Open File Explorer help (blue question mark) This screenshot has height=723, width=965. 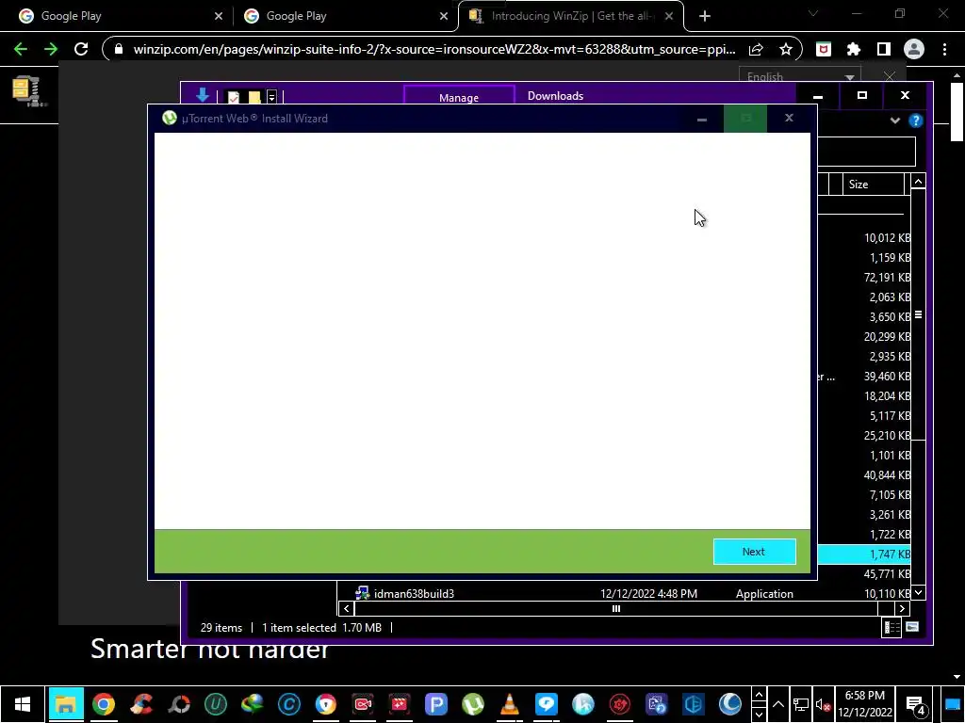coord(916,120)
